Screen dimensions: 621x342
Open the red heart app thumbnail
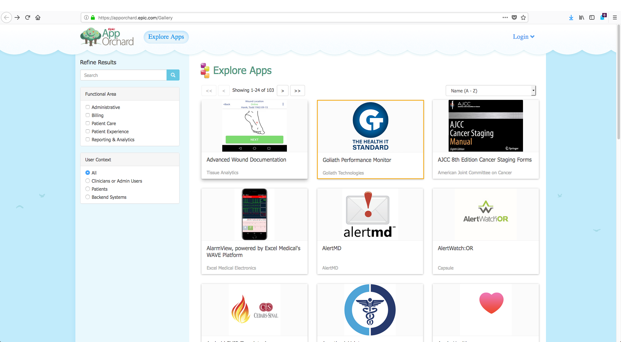tap(491, 303)
